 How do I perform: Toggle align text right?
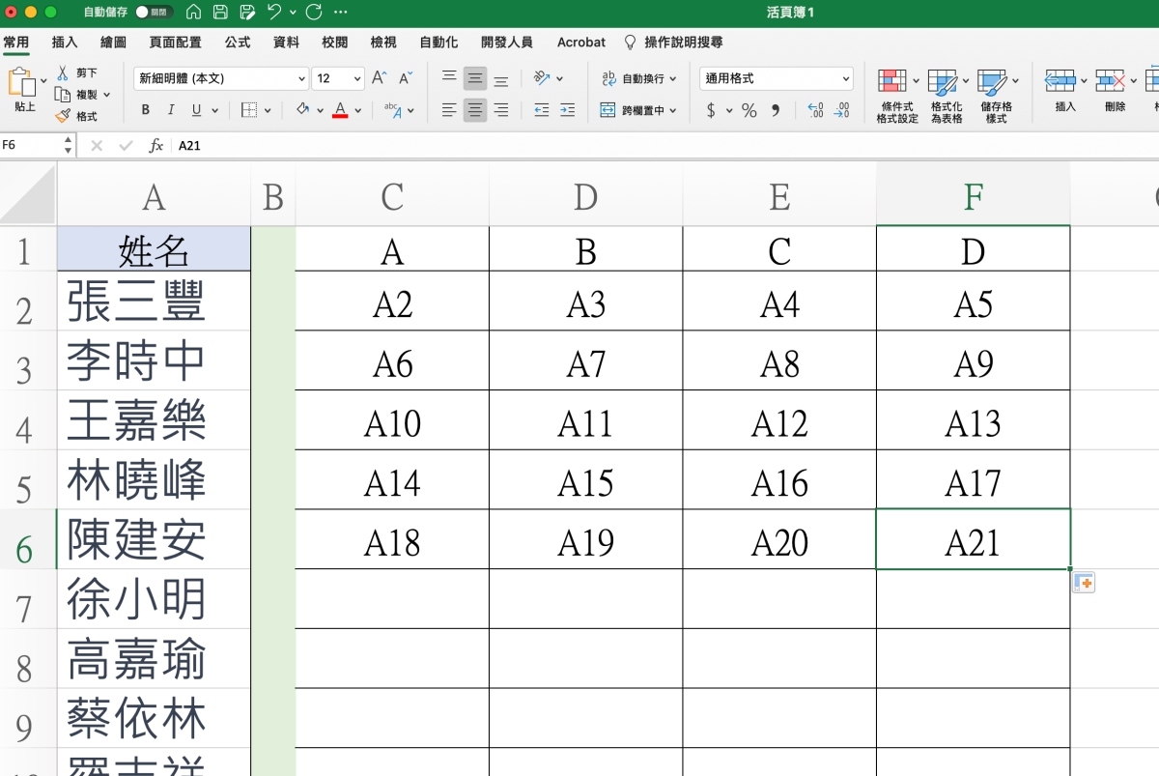pyautogui.click(x=501, y=110)
